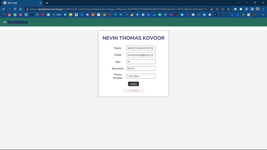Image resolution: width=267 pixels, height=150 pixels.
Task: Click the browser forward arrow
Action: point(9,9)
